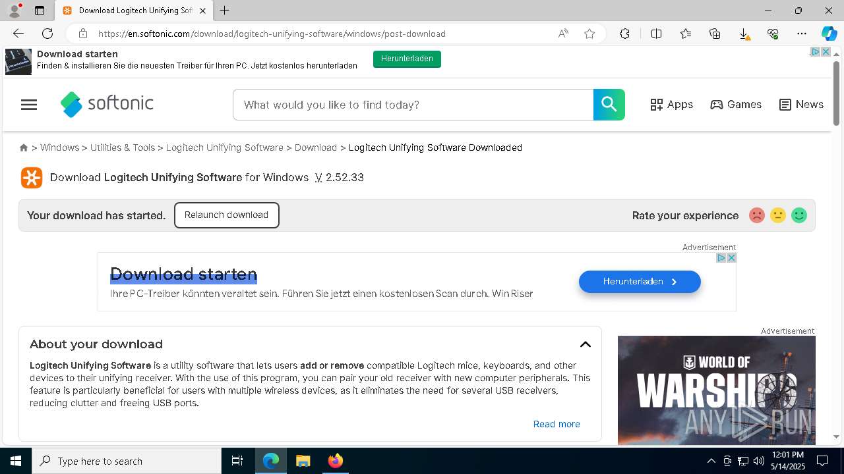Viewport: 844px width, 474px height.
Task: Rate experience with neutral yellow face
Action: (778, 215)
